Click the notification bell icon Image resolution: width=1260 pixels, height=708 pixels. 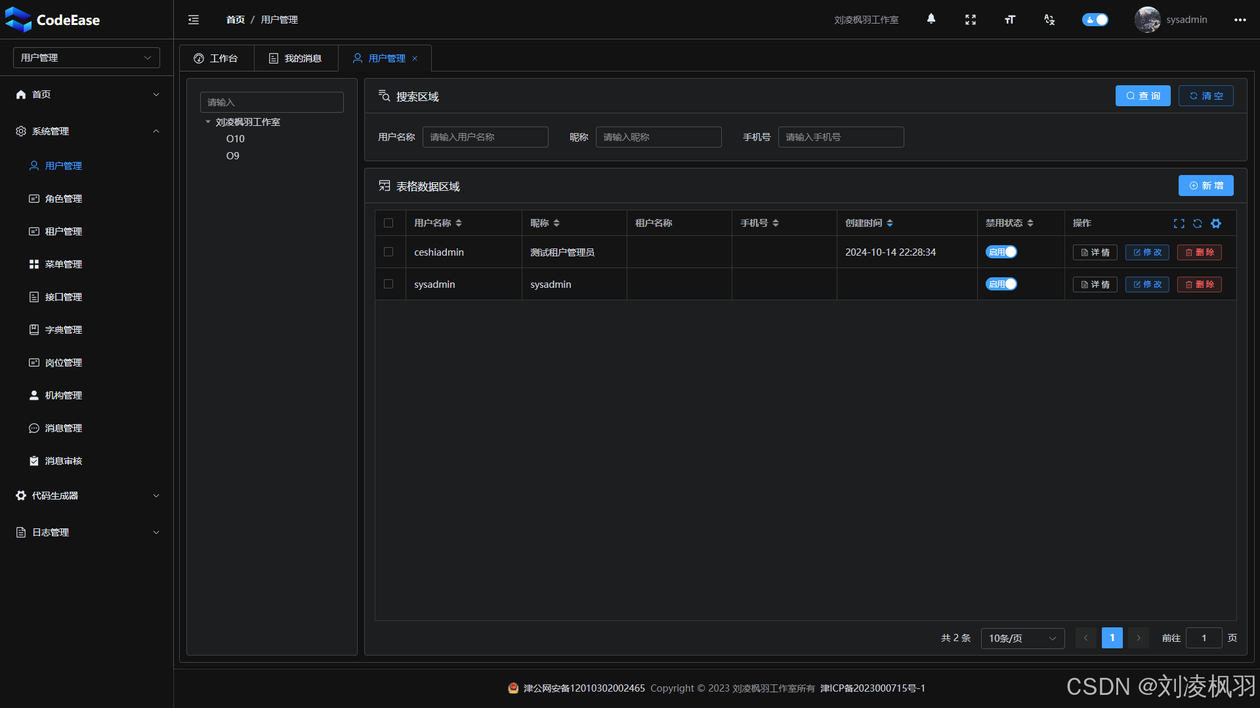931,19
